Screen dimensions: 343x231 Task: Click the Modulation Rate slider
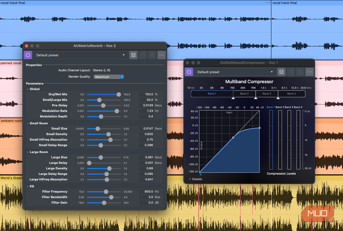tap(104, 111)
